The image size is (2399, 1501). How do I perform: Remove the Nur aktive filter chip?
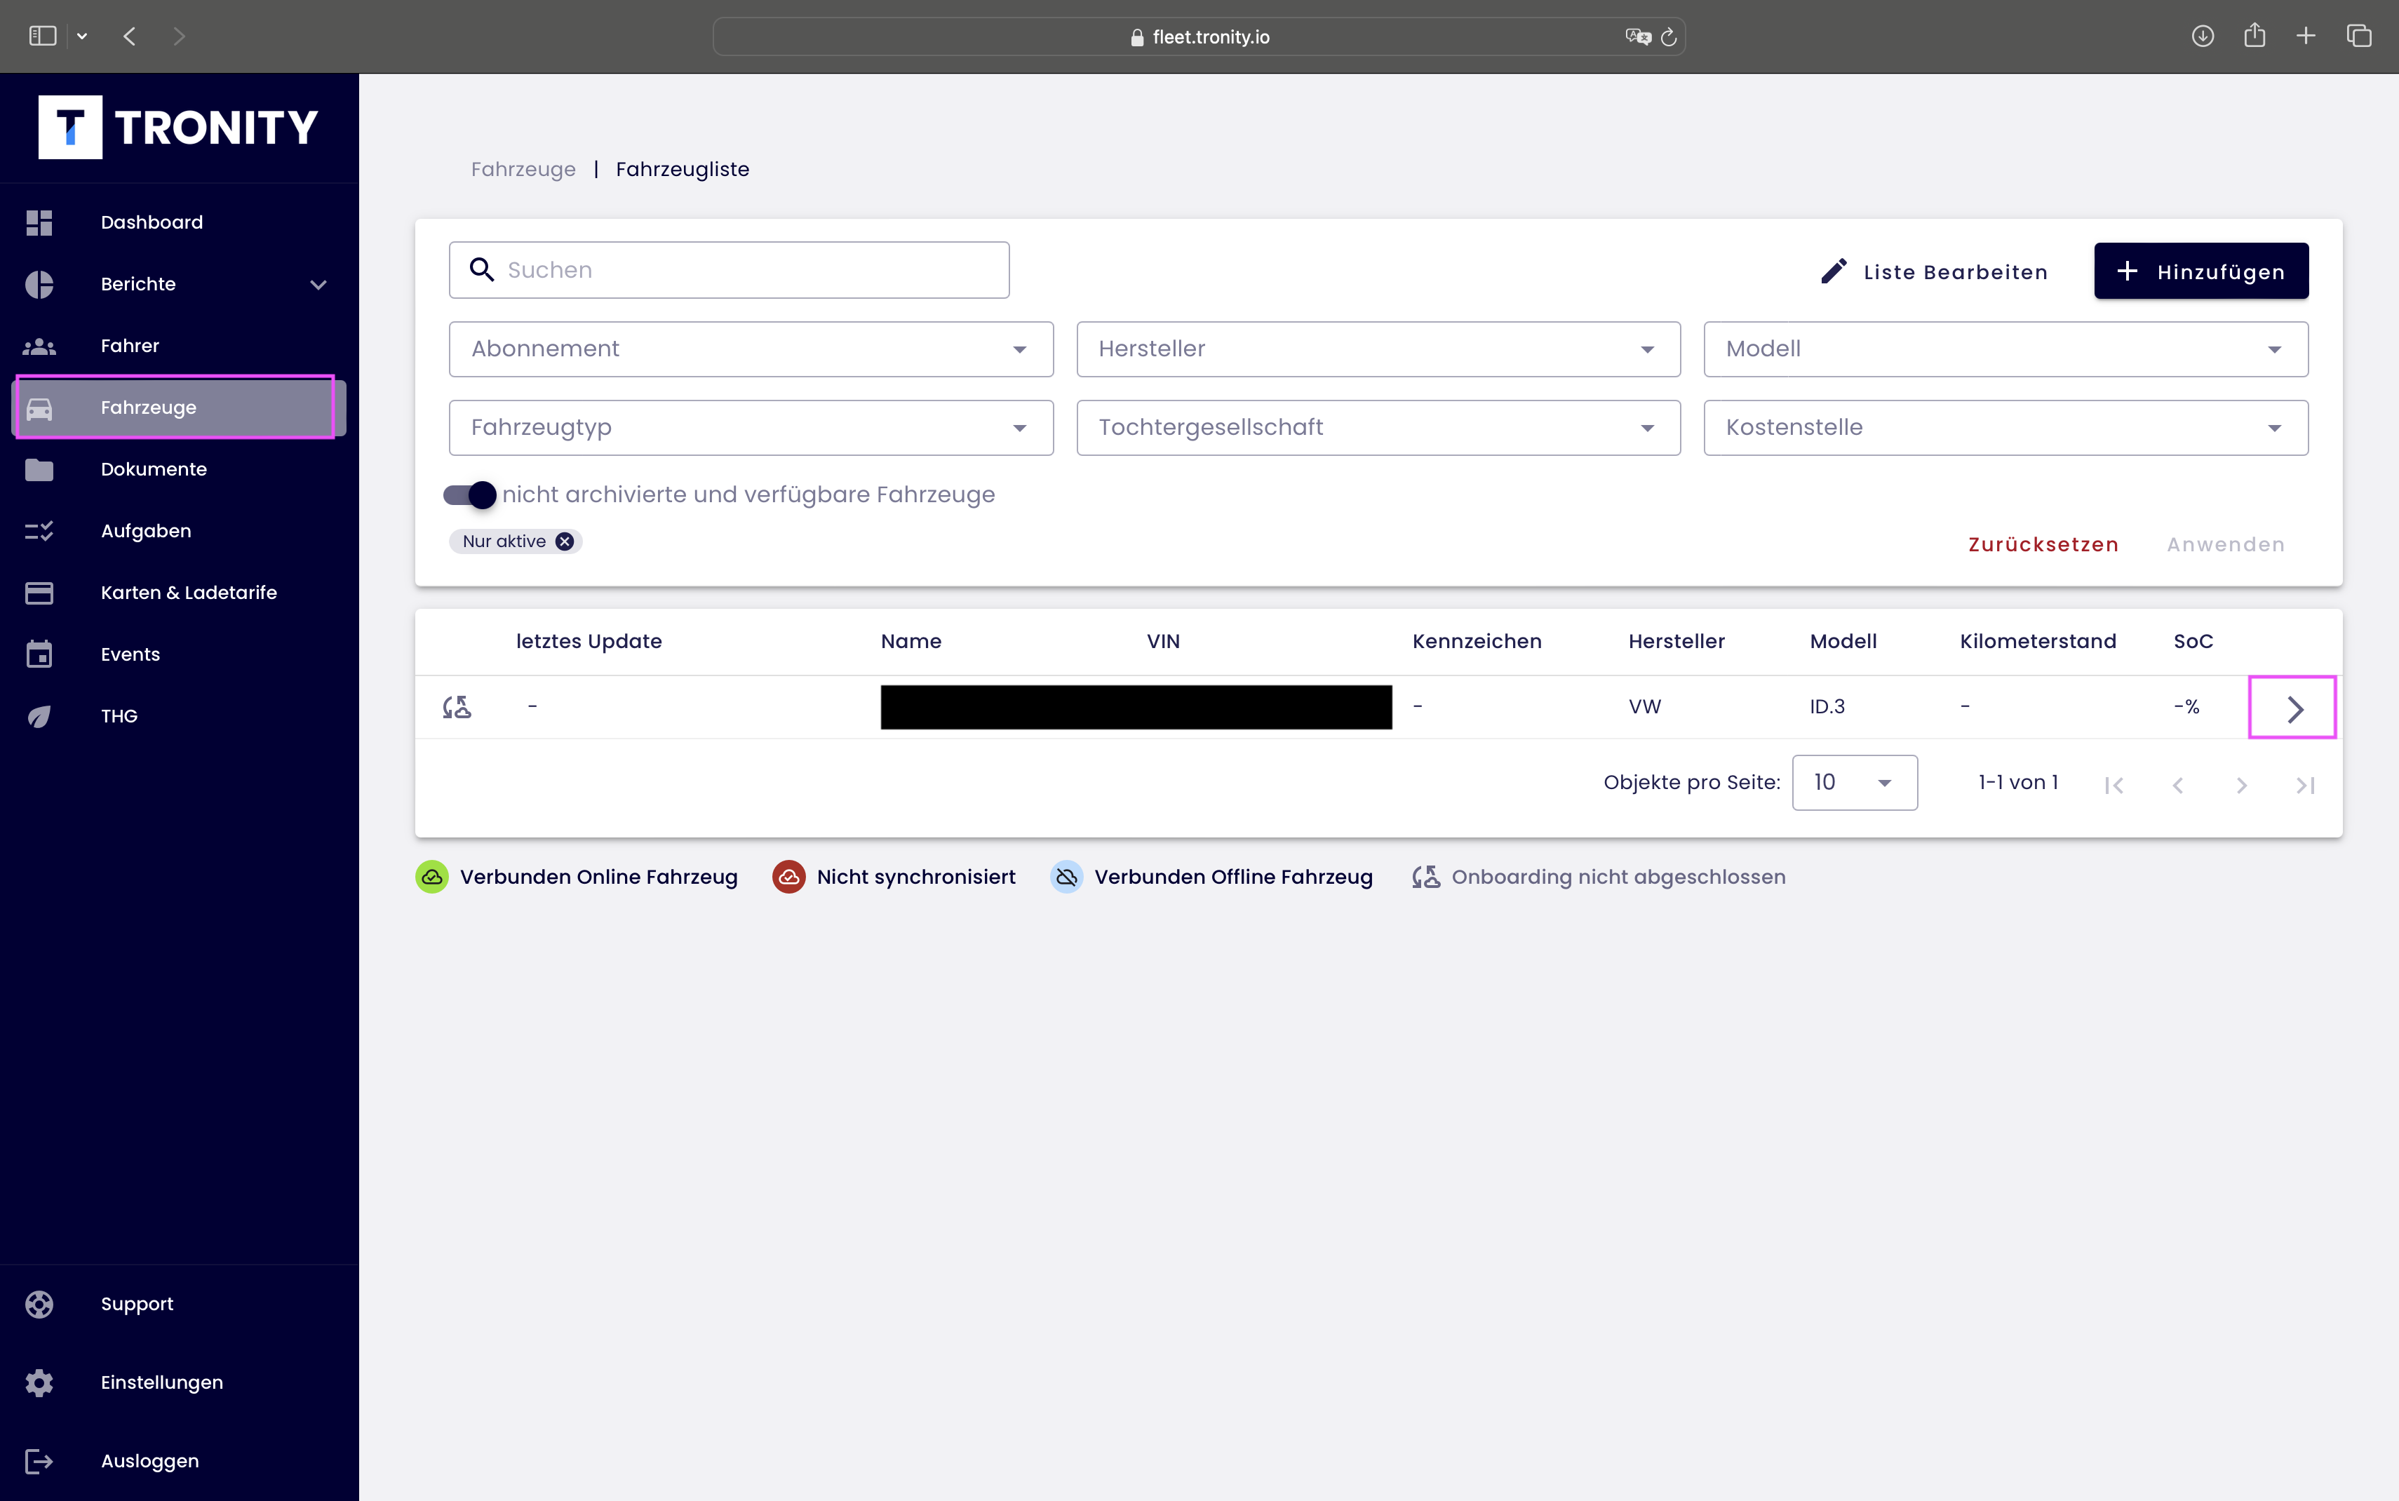565,541
